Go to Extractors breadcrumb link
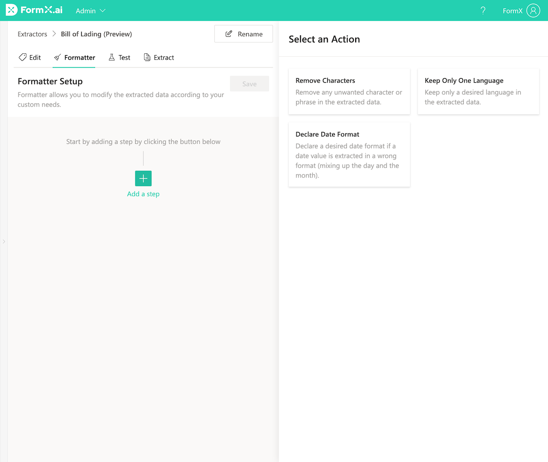The height and width of the screenshot is (462, 548). coord(32,34)
